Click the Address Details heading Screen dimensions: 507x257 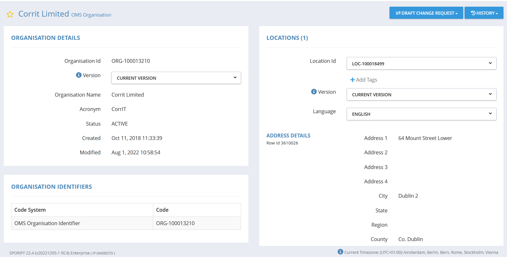click(288, 136)
